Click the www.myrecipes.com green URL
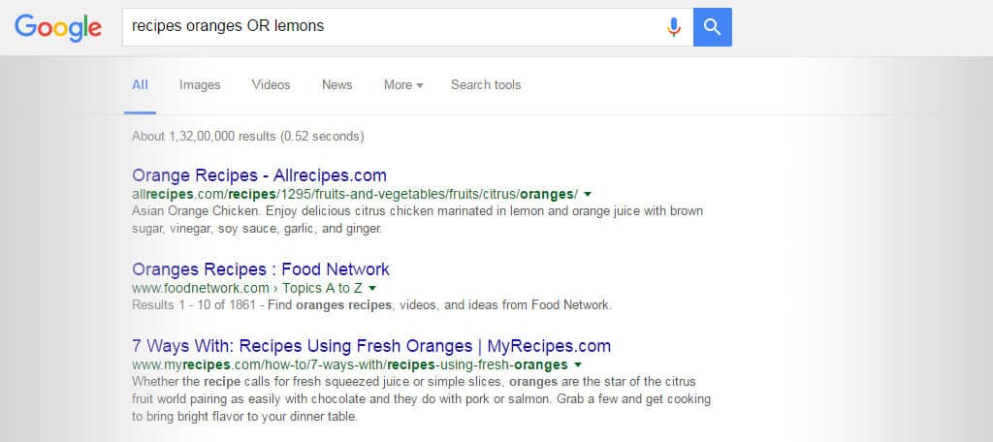The height and width of the screenshot is (442, 993). click(x=349, y=364)
